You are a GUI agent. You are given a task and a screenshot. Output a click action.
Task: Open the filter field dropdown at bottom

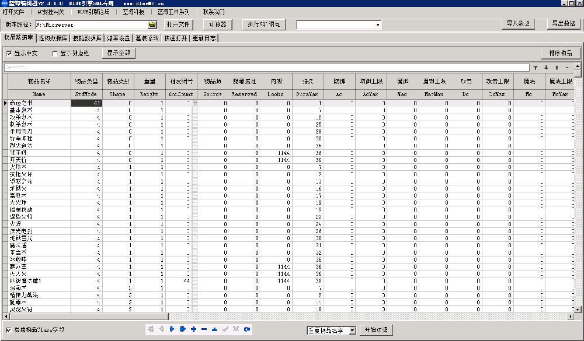[352, 330]
